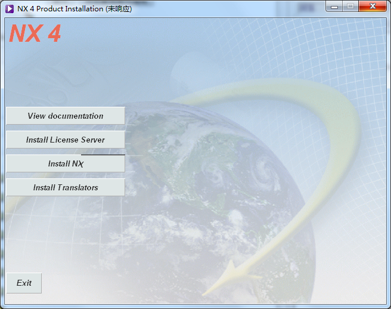
Task: Exit the NX 4 installer
Action: (24, 283)
